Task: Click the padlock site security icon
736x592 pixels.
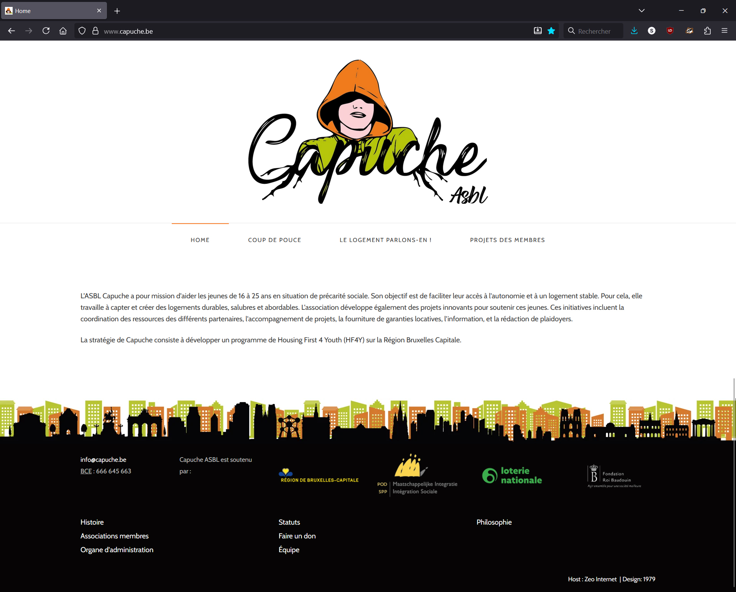Action: [95, 31]
